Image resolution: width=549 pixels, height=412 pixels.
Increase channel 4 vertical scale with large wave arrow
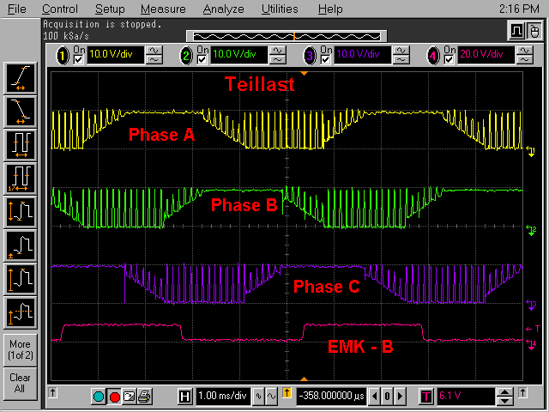point(525,51)
